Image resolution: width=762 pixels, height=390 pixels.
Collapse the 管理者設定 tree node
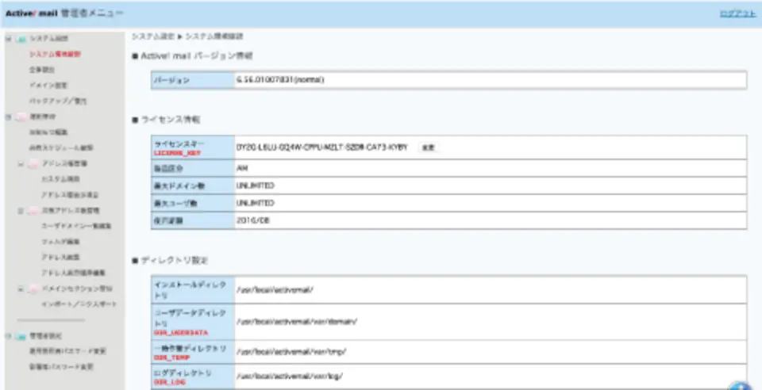coord(8,335)
